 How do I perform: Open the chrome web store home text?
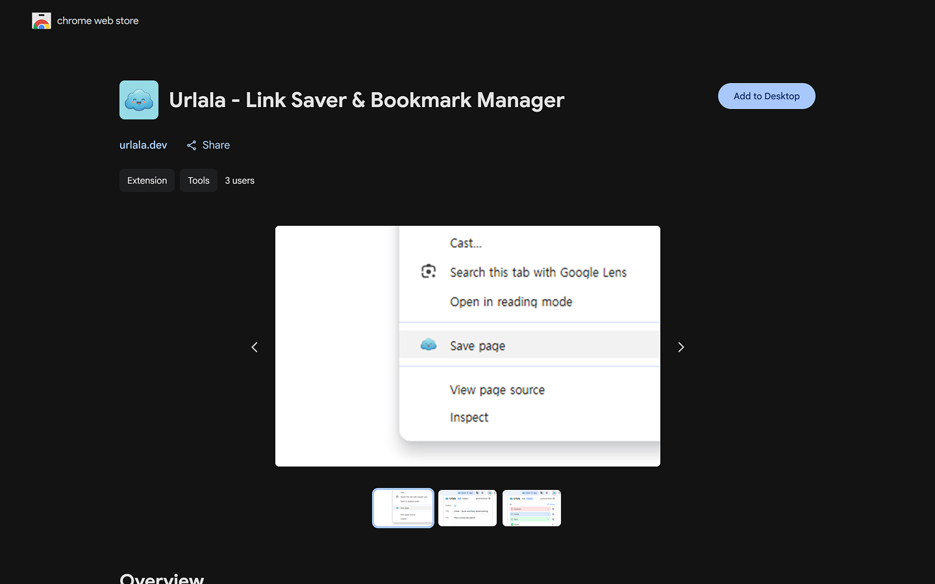(x=97, y=21)
